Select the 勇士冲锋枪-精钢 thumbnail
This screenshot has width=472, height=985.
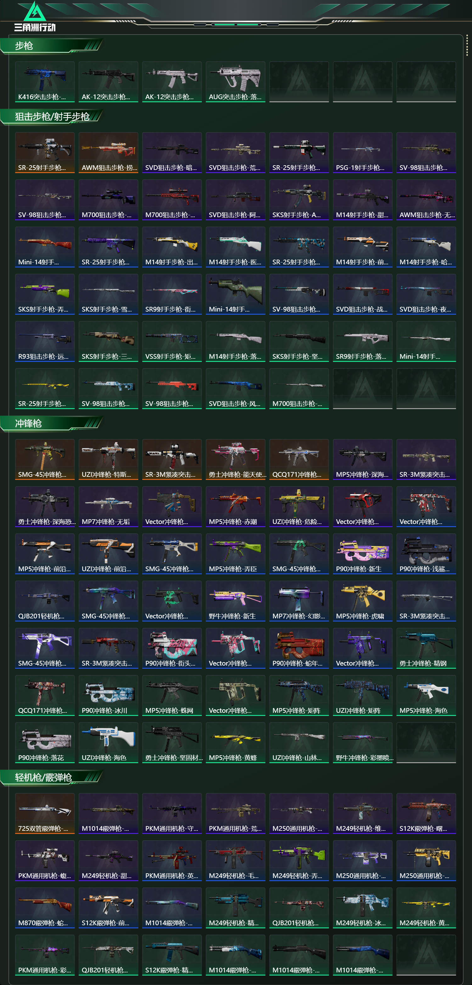pyautogui.click(x=426, y=648)
